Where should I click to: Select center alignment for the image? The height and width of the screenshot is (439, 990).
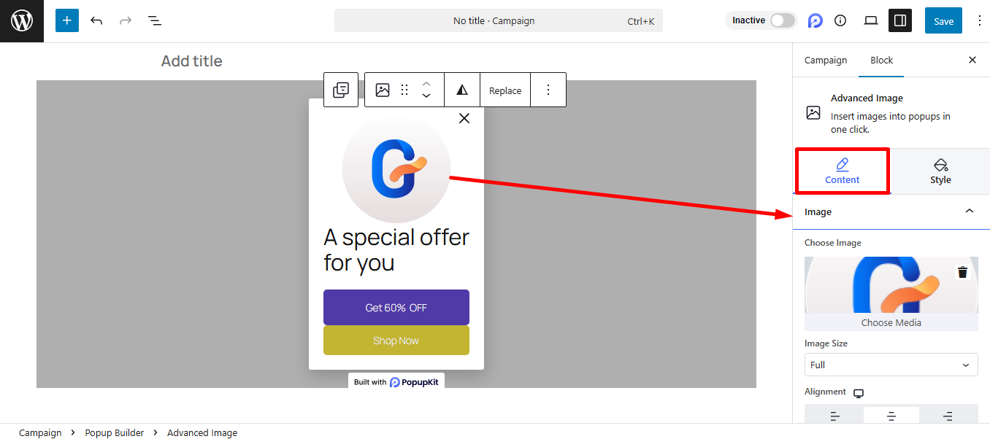click(891, 416)
